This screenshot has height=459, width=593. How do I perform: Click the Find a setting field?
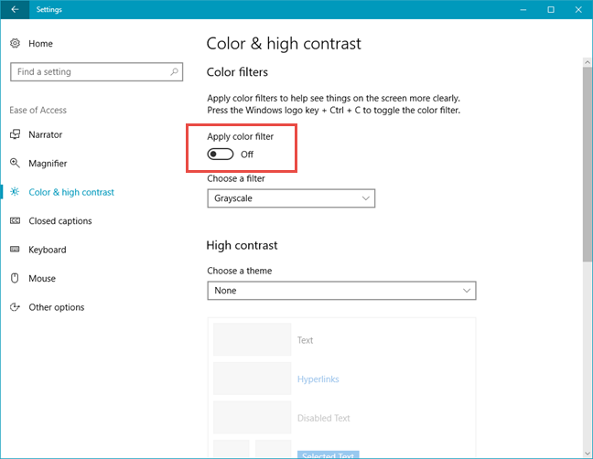click(x=97, y=72)
